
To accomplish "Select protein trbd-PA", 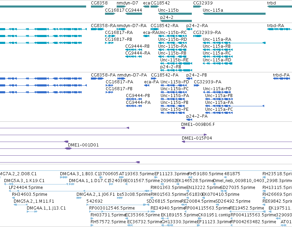I will 281,75.
